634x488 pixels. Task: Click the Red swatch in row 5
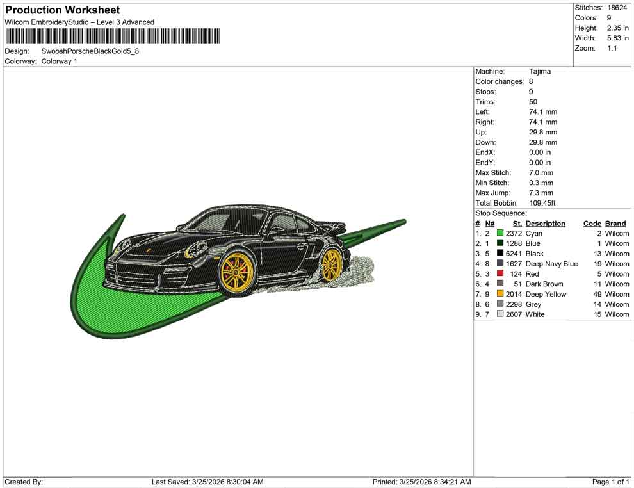500,274
